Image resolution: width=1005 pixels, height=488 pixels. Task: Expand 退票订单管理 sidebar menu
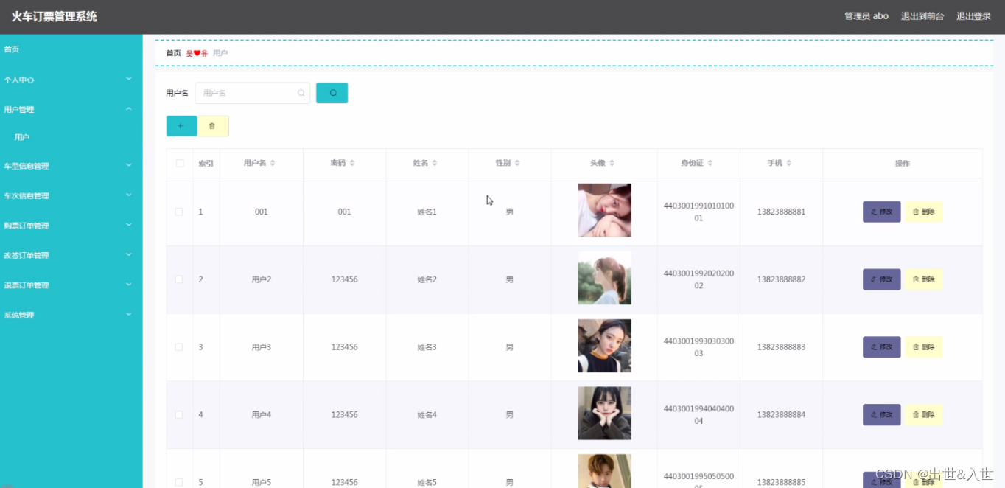click(x=71, y=285)
